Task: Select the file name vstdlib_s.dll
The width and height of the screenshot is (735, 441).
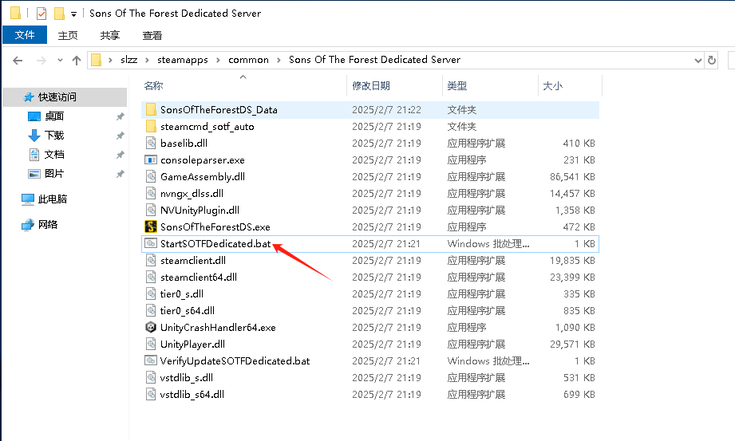Action: pyautogui.click(x=187, y=378)
